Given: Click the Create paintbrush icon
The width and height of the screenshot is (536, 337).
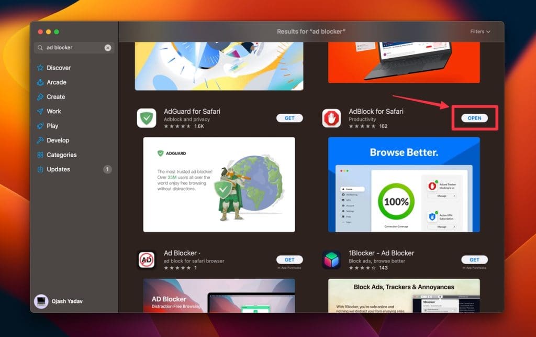Looking at the screenshot, I should coord(40,97).
